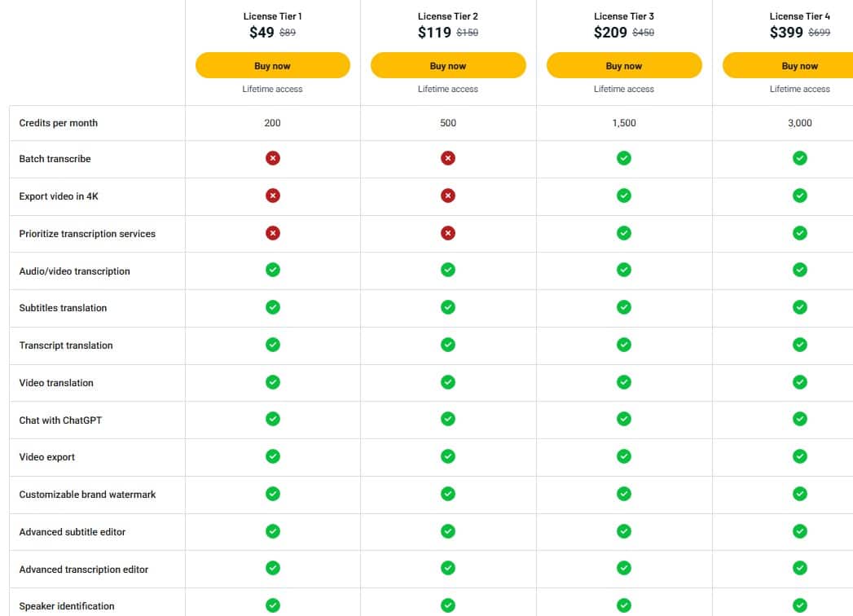Click red X for Batch transcribe Tier 2

tap(448, 158)
